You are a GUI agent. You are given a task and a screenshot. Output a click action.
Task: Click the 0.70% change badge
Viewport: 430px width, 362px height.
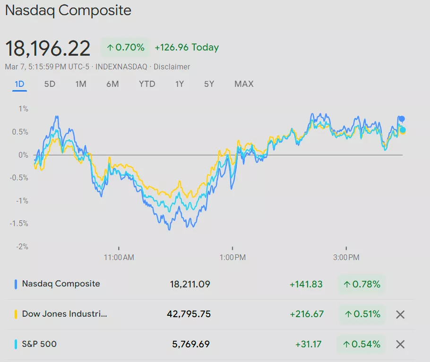(125, 47)
